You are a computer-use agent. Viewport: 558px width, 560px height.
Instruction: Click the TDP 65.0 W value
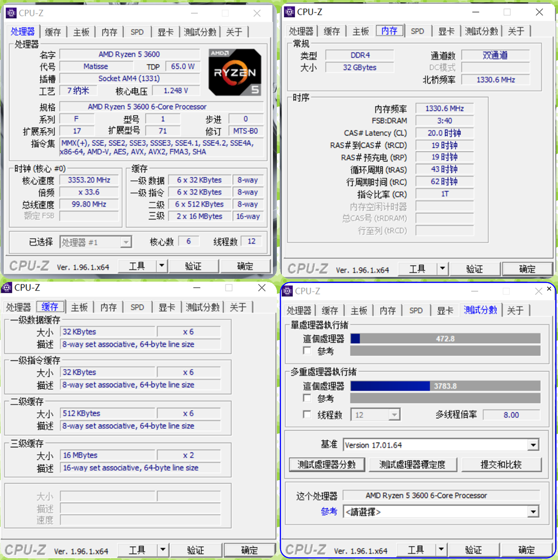183,66
